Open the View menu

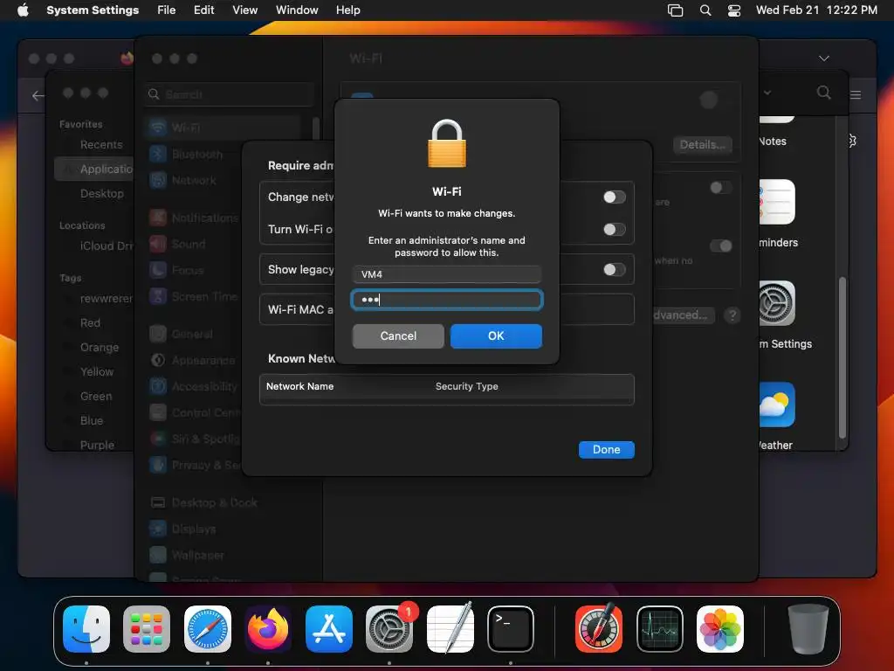pyautogui.click(x=244, y=10)
